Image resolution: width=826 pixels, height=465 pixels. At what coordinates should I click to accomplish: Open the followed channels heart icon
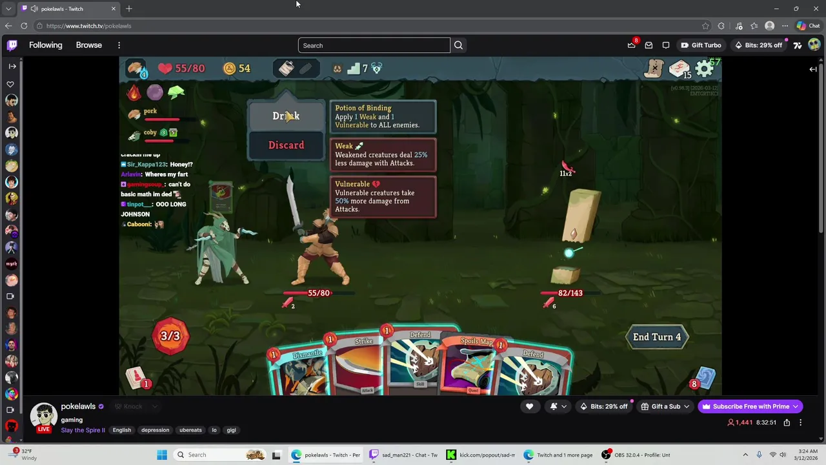(10, 85)
